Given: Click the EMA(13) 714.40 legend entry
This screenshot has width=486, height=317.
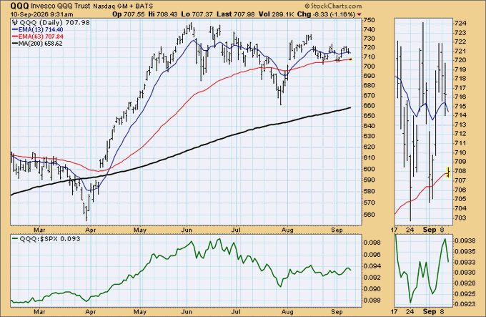Looking at the screenshot, I should [x=41, y=30].
